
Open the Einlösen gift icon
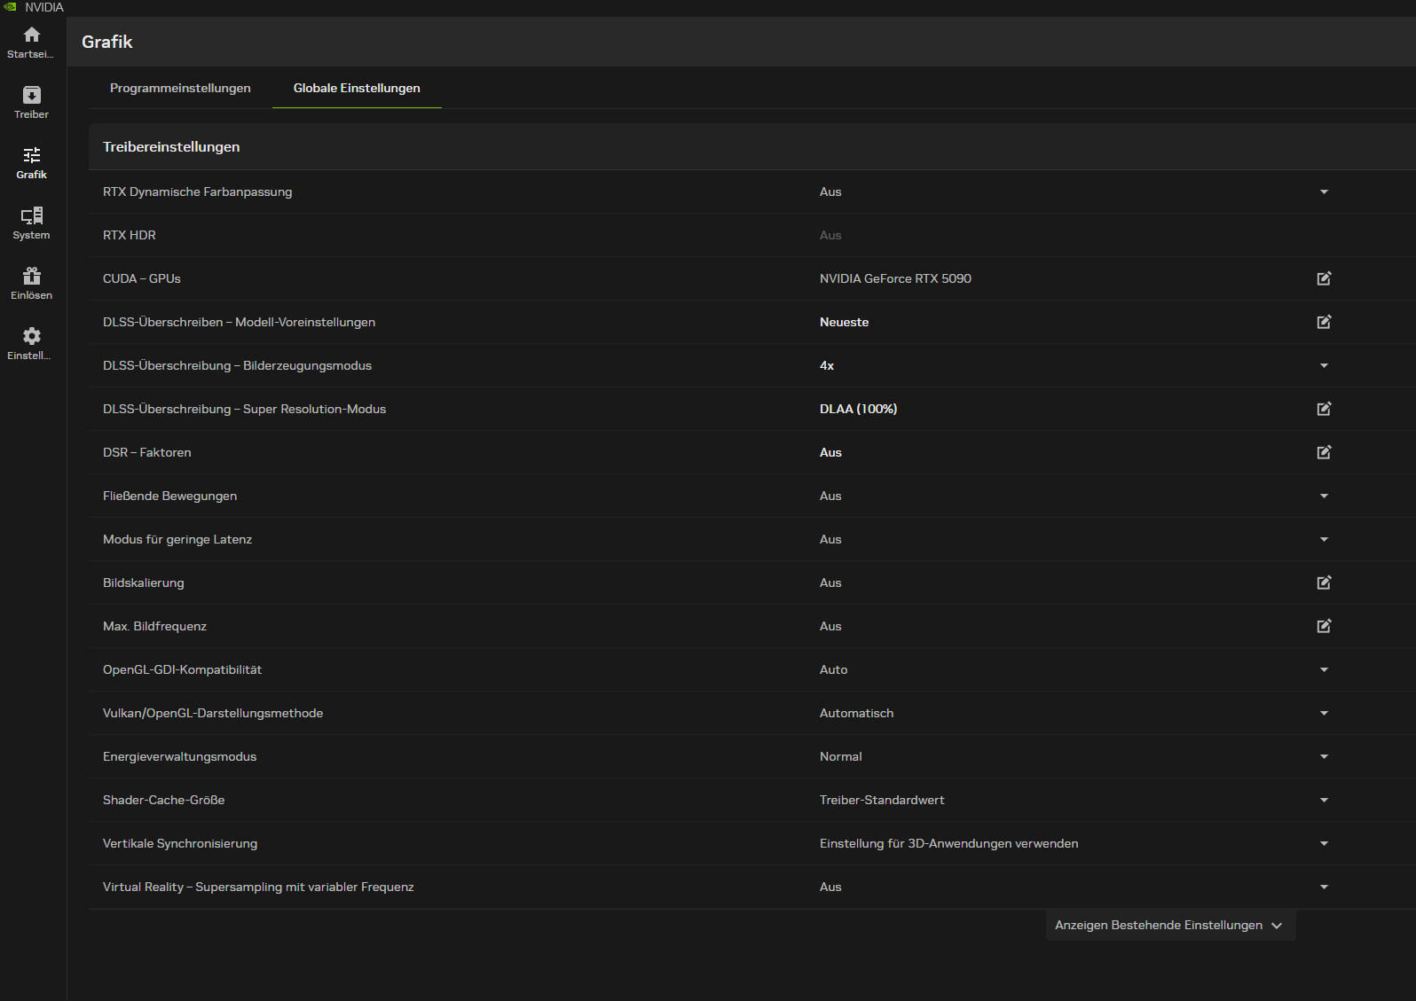(32, 278)
